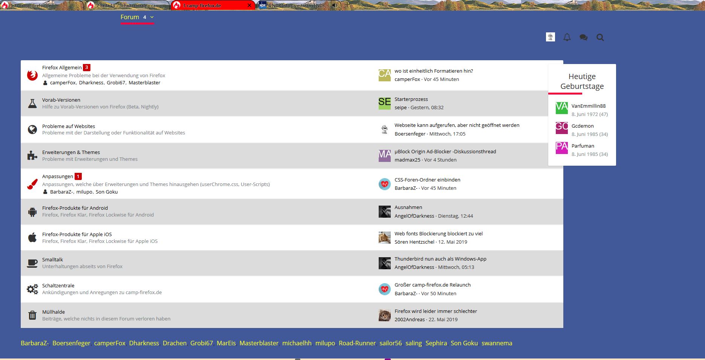Click the Erweiterungen & Themes puzzle icon
The image size is (705, 360).
click(32, 156)
